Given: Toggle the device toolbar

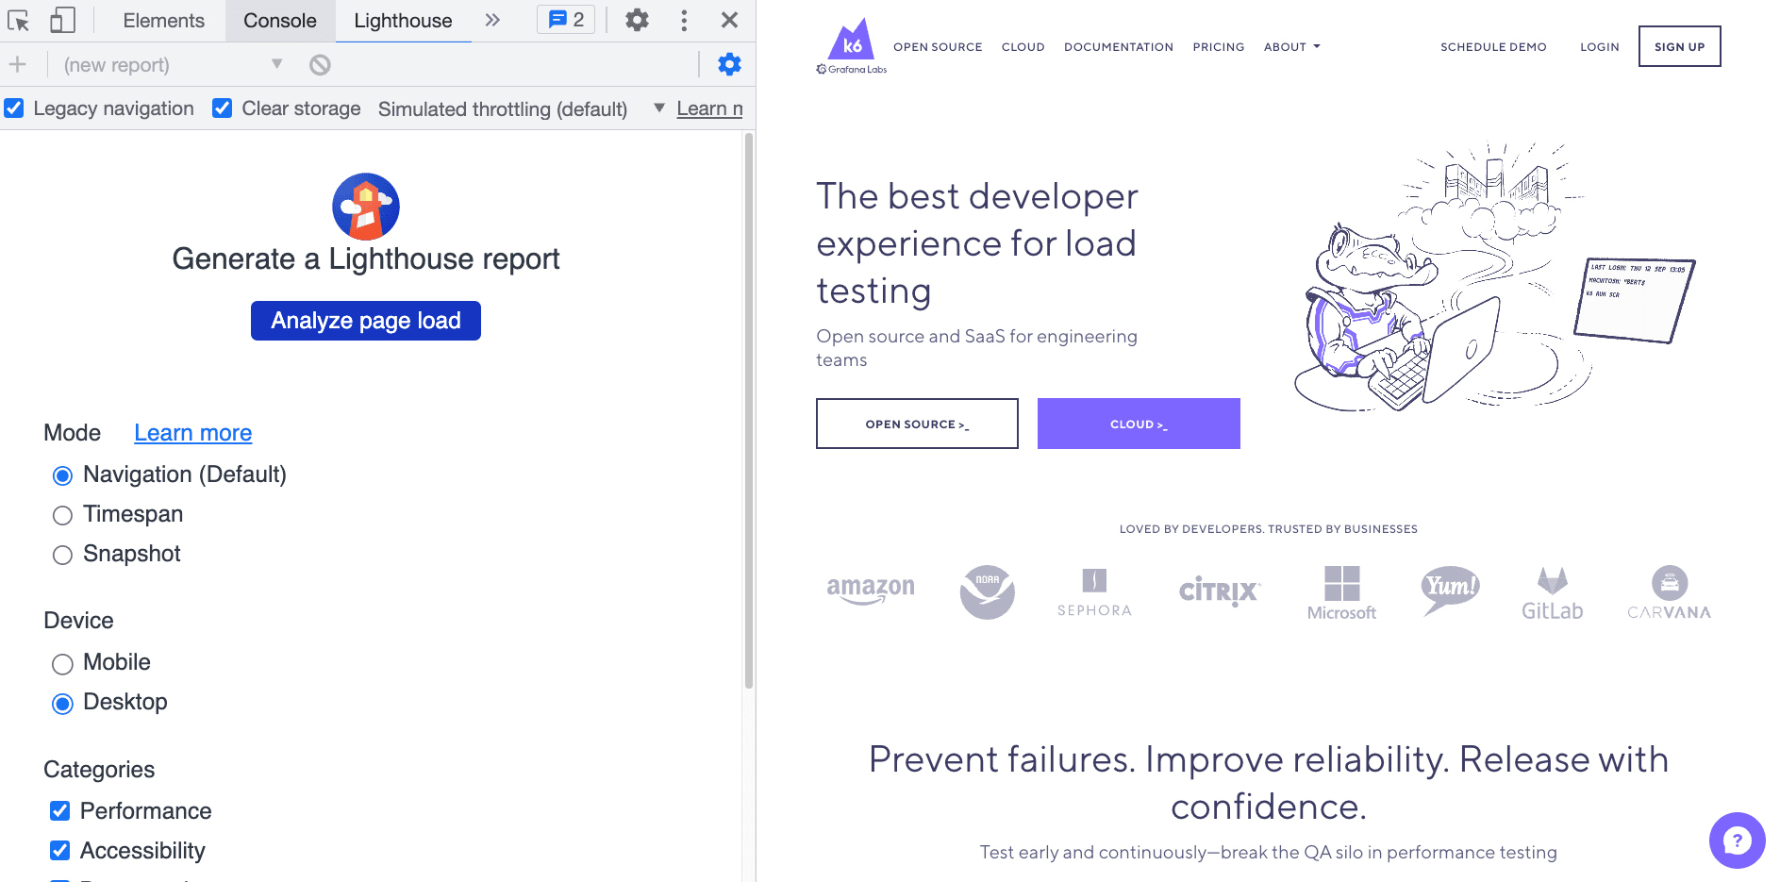Looking at the screenshot, I should click(x=61, y=19).
